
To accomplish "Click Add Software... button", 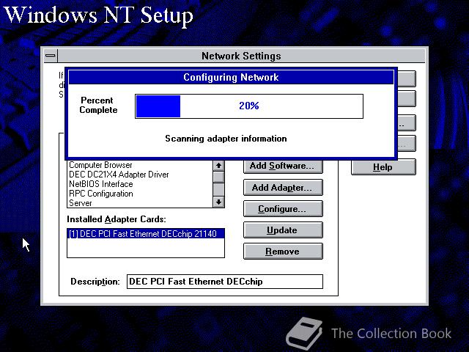I will tap(283, 166).
